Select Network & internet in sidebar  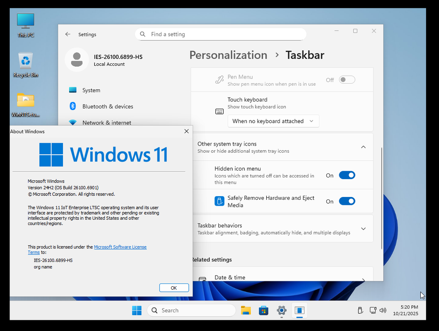(x=107, y=122)
